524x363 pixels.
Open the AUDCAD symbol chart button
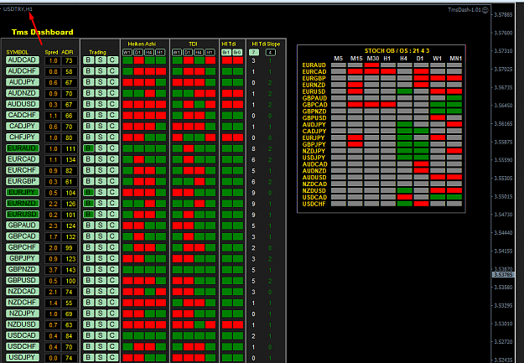23,60
